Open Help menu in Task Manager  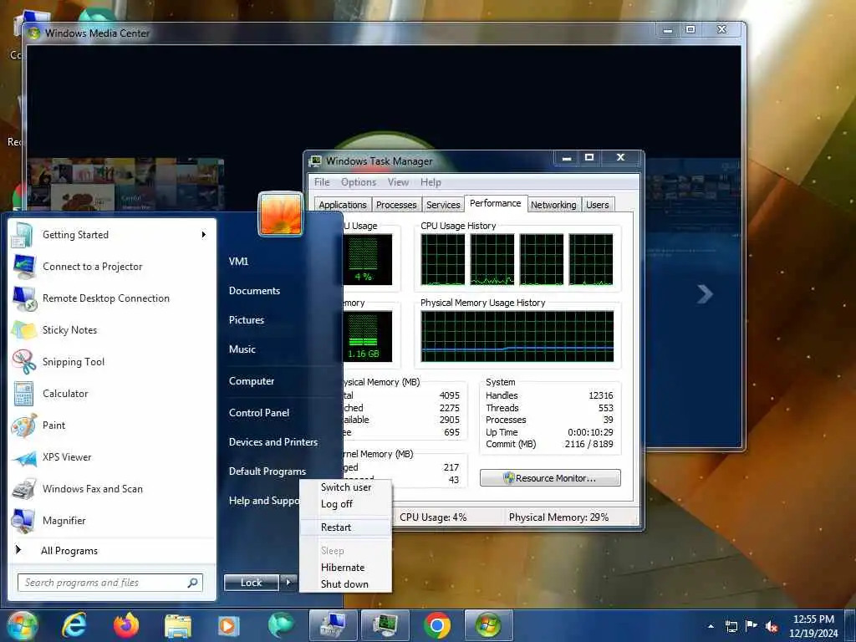click(x=431, y=182)
